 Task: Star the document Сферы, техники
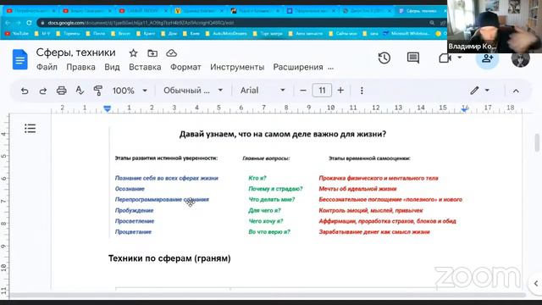(133, 53)
